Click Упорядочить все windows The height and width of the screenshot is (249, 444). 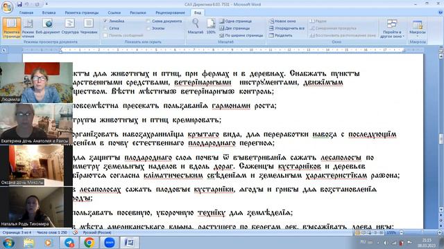(x=287, y=28)
